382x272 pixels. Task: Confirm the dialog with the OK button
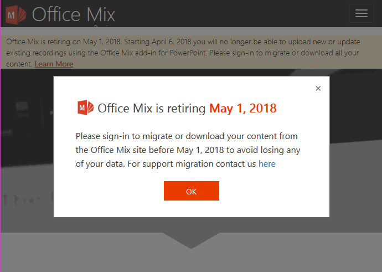click(191, 191)
